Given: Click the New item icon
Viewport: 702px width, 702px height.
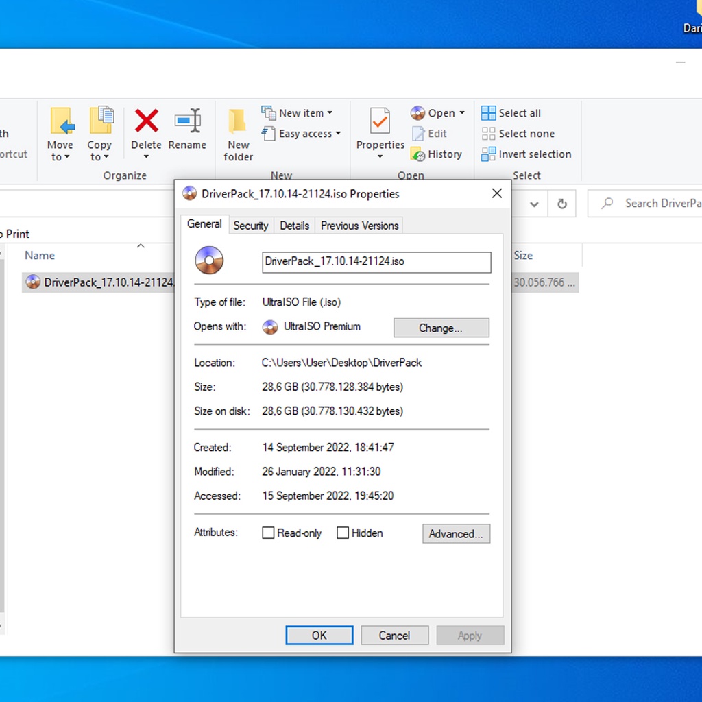Looking at the screenshot, I should pyautogui.click(x=269, y=113).
